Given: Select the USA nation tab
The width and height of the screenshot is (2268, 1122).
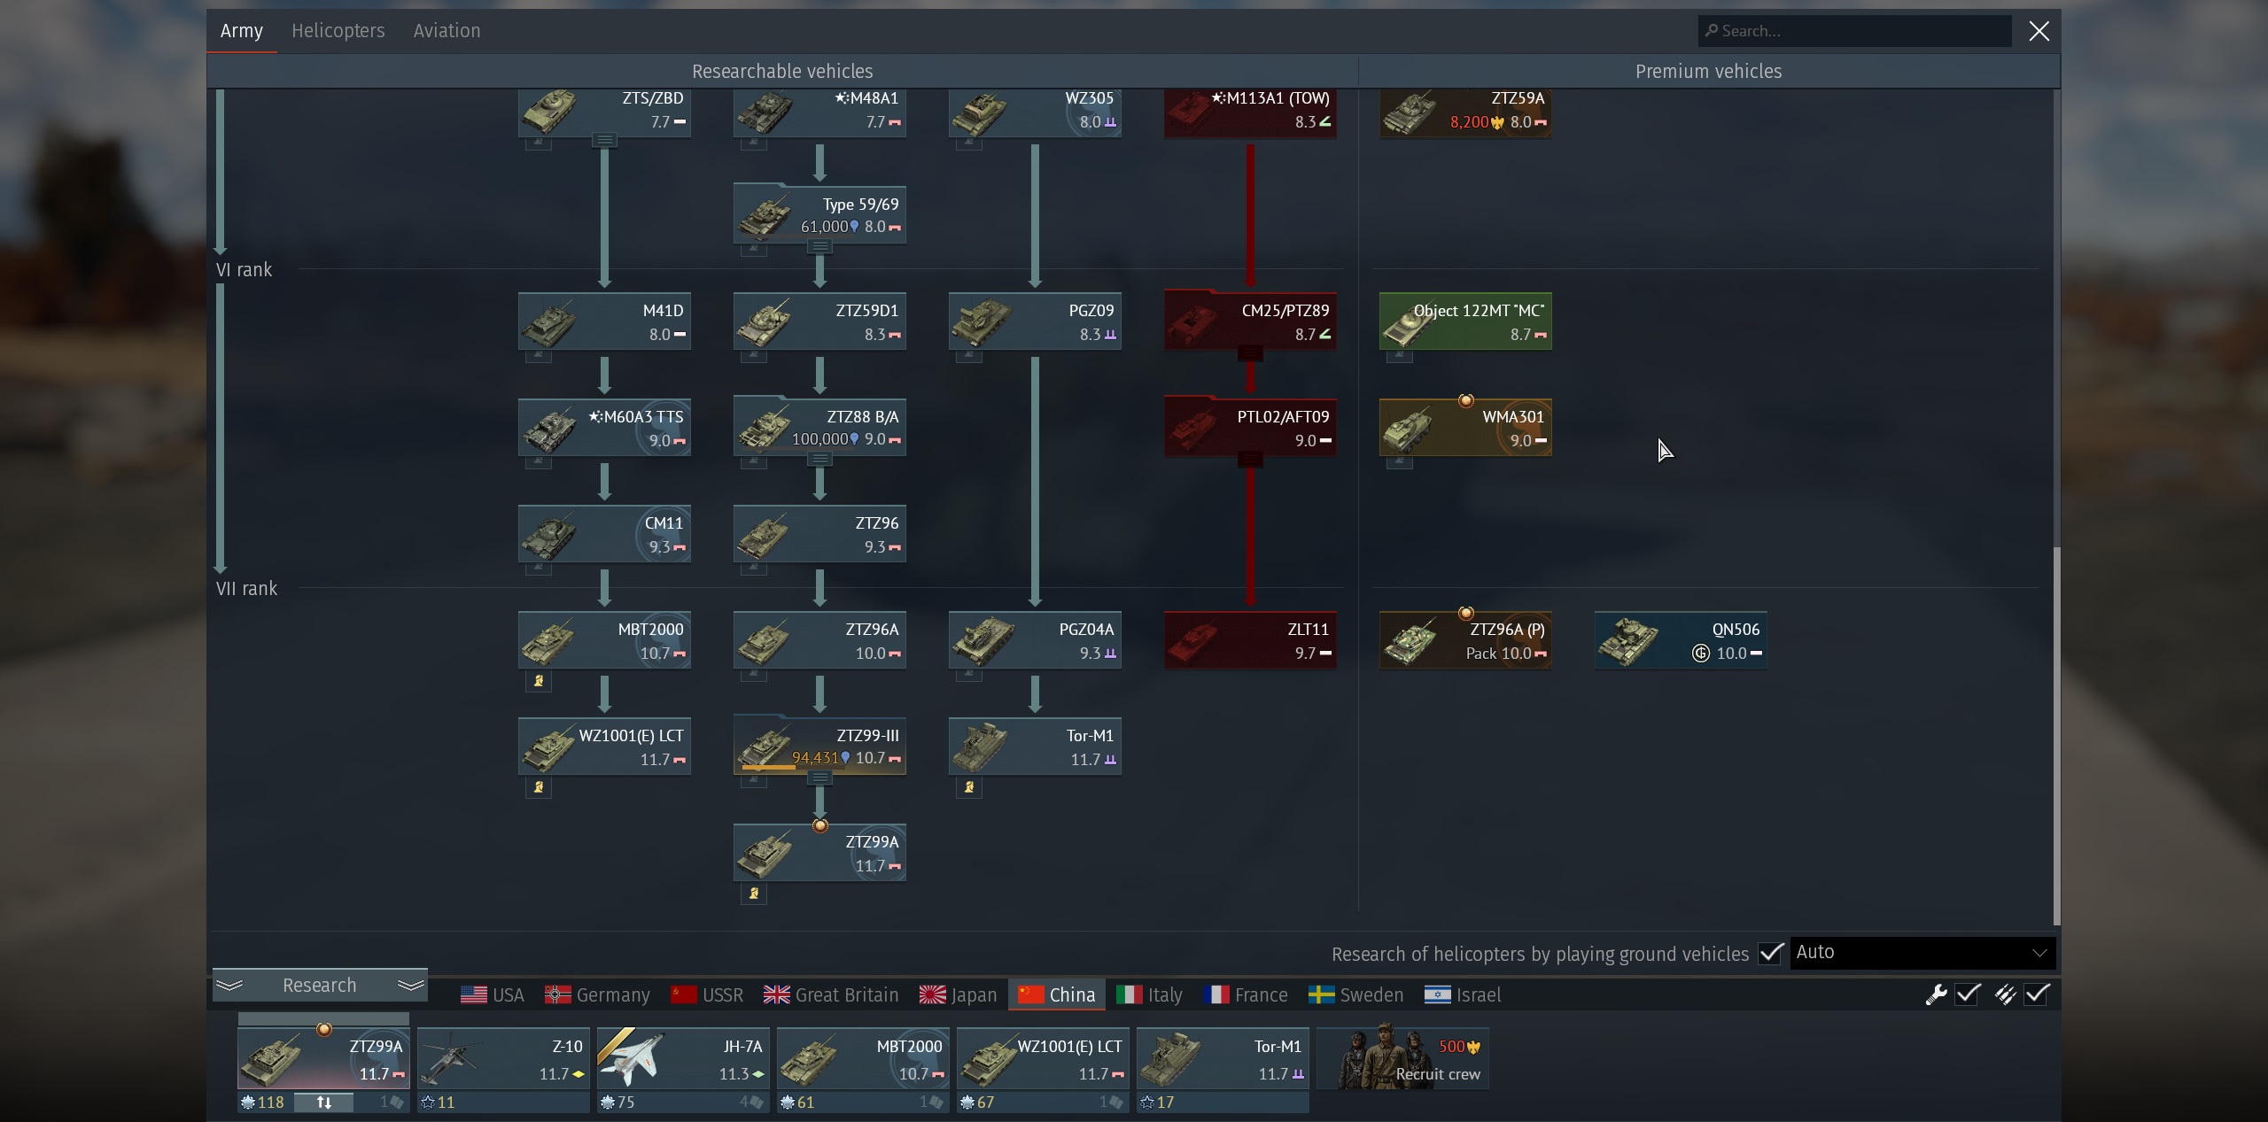Looking at the screenshot, I should (x=493, y=995).
